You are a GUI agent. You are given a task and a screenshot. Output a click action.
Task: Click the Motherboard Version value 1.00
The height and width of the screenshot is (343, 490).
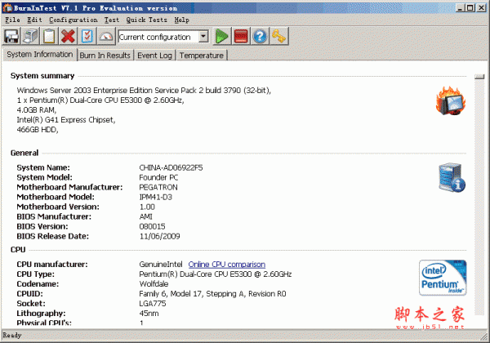point(147,207)
